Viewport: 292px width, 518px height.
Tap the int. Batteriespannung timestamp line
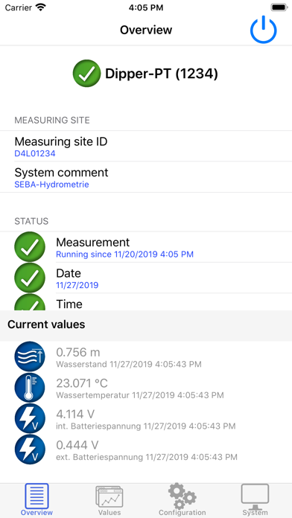[x=146, y=426]
